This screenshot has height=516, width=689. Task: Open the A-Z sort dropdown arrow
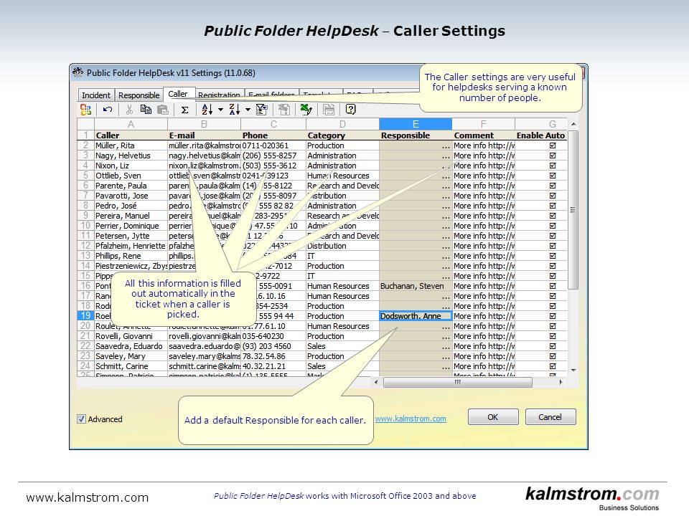pyautogui.click(x=220, y=110)
